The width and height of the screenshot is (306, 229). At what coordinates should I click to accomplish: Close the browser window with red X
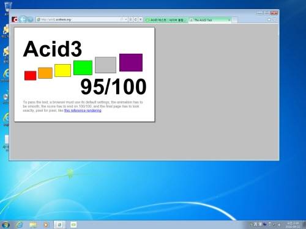274,13
